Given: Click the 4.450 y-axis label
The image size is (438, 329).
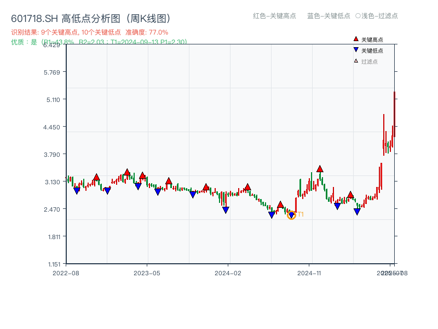Looking at the screenshot, I should 51,127.
